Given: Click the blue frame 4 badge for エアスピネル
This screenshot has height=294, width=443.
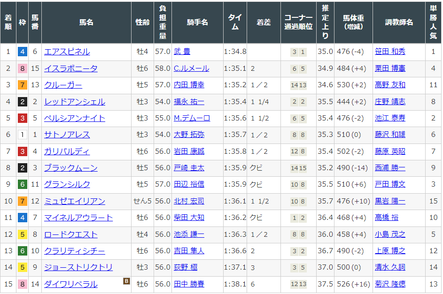Looking at the screenshot, I should (x=23, y=52).
